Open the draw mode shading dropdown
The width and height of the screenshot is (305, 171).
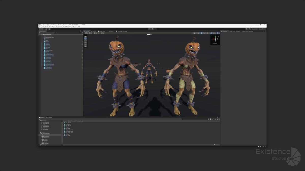point(195,33)
